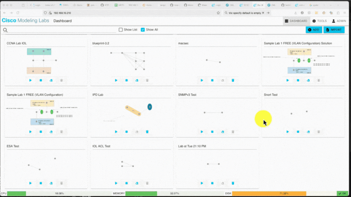Go to the Dashboard tab
Viewport: 351px width, 197px height.
click(x=295, y=21)
